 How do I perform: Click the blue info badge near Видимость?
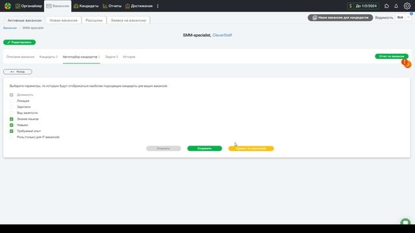point(411,14)
